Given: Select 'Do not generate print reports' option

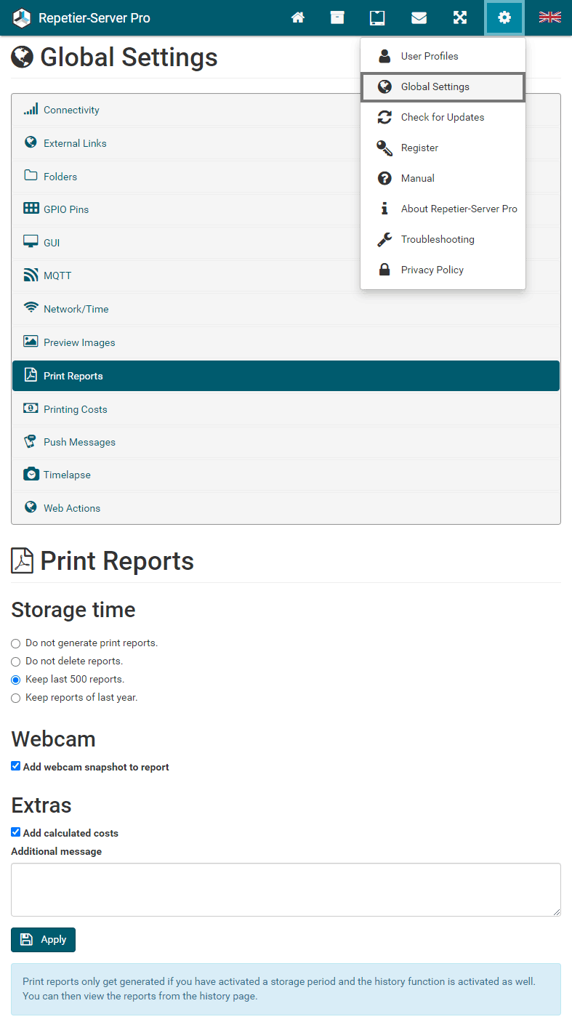Looking at the screenshot, I should point(16,643).
